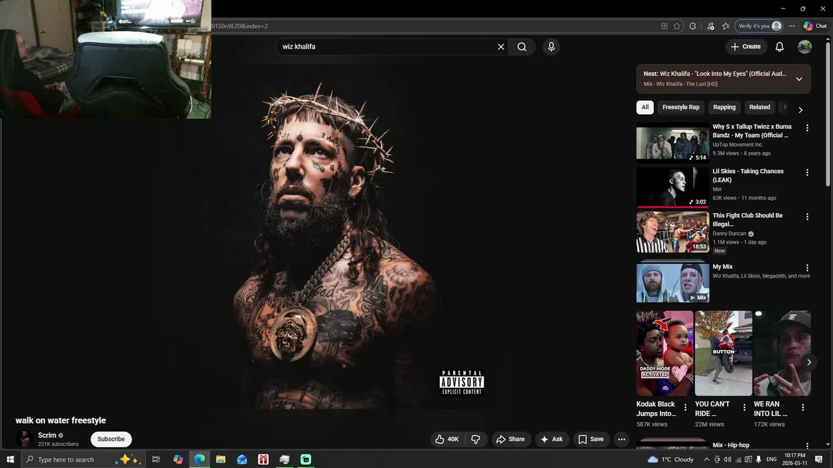Select the Rapping filter chip
The image size is (833, 468).
[x=724, y=107]
